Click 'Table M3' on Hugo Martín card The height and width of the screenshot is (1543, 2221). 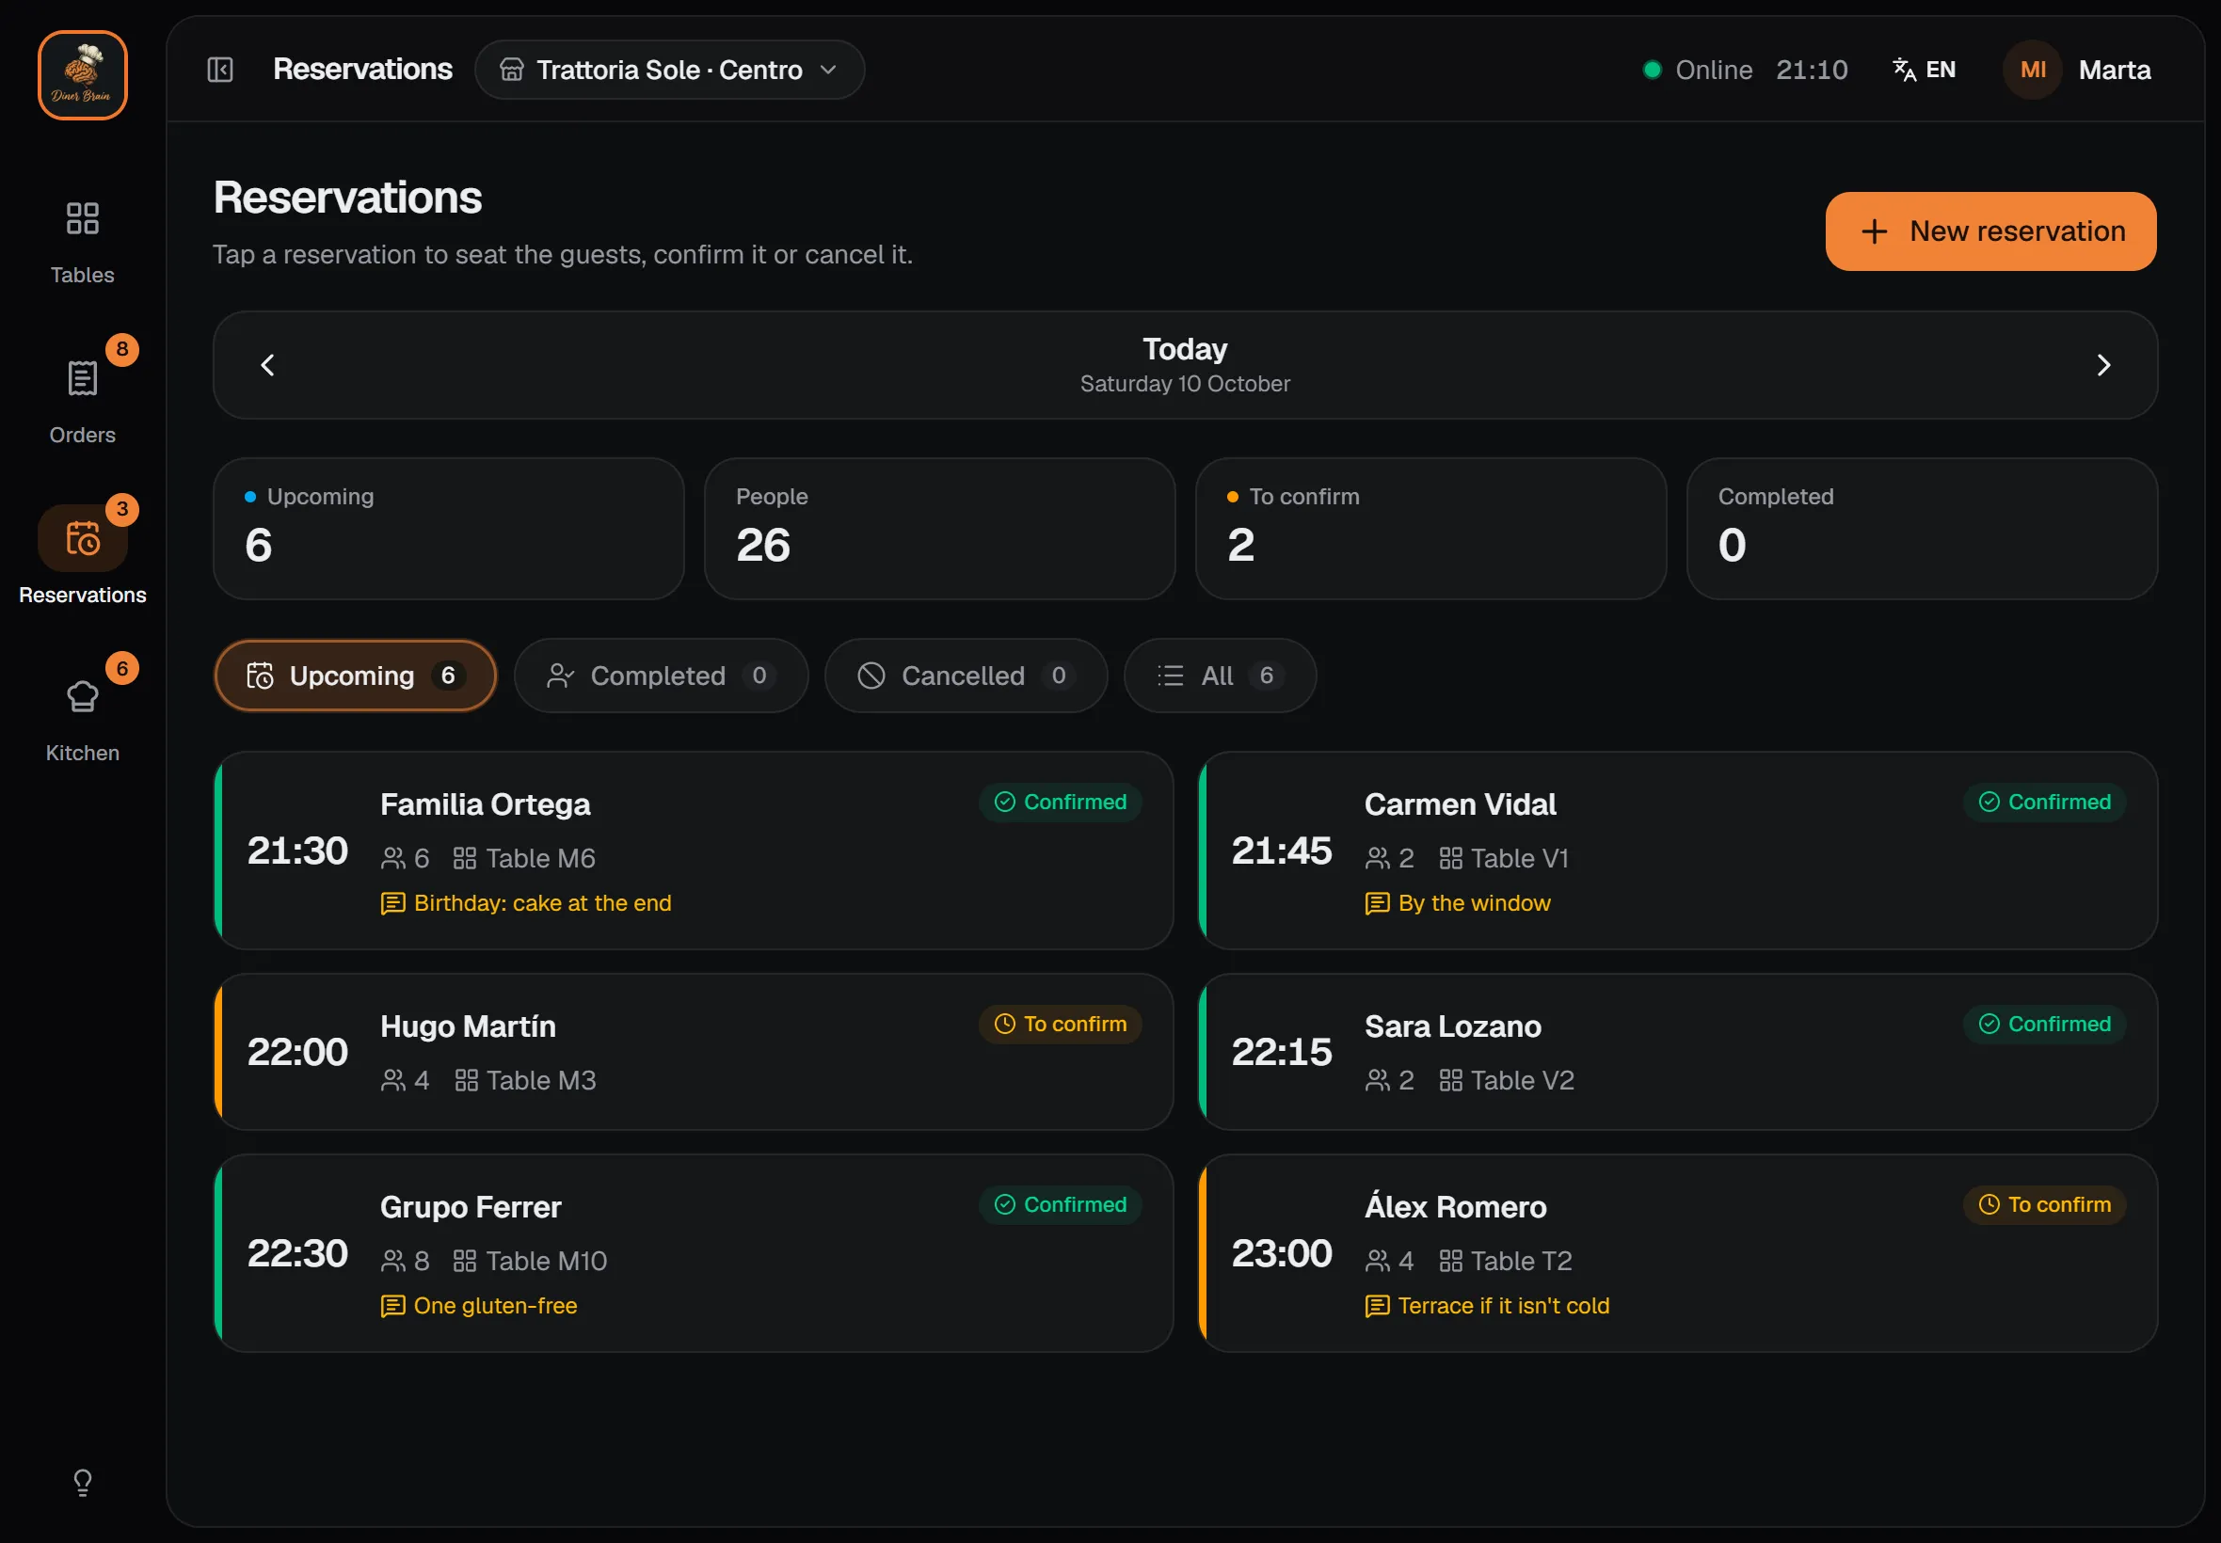pos(540,1080)
